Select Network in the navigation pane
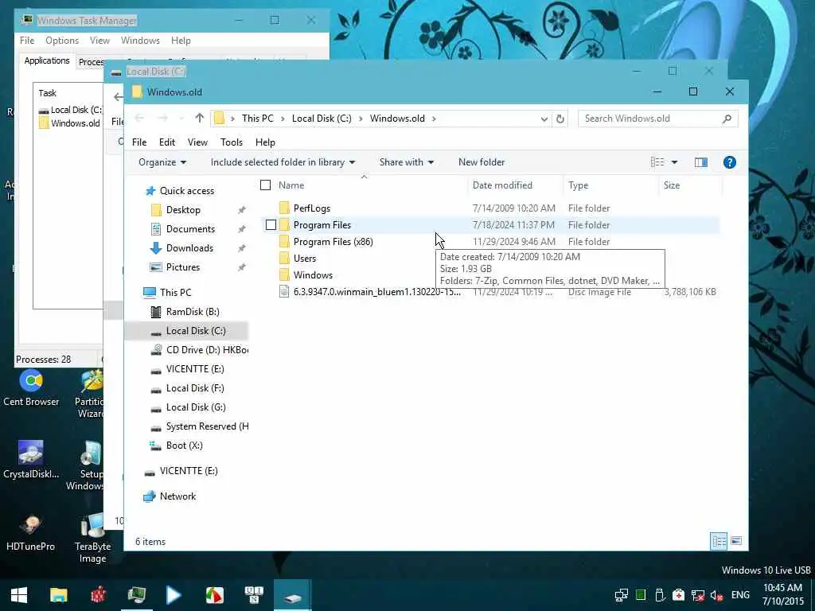The width and height of the screenshot is (815, 611). (x=177, y=496)
